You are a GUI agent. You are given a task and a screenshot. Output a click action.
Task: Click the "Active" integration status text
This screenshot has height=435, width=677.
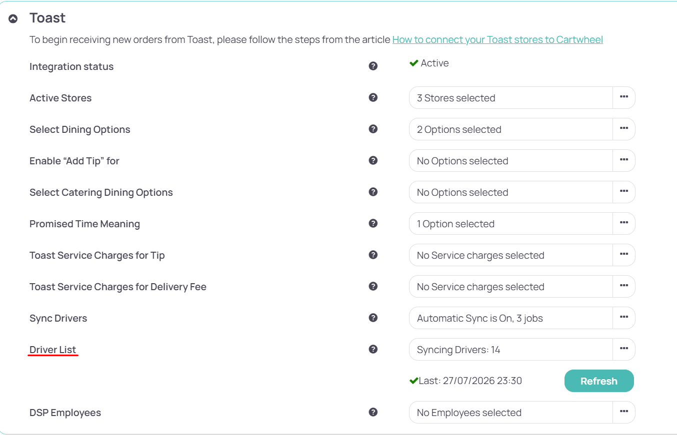click(434, 63)
